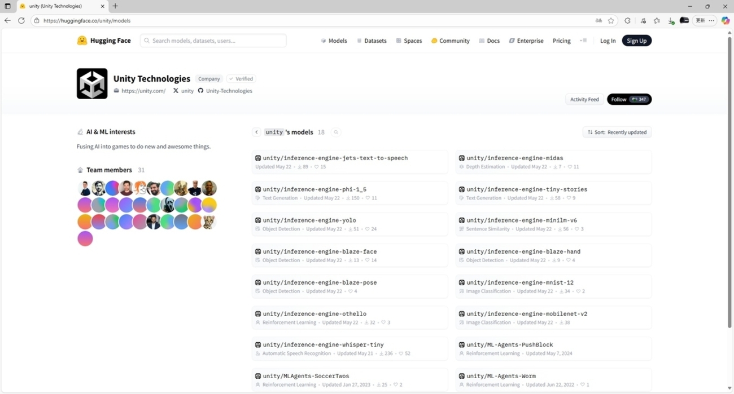Click the Hugging Face logo

[x=104, y=41]
